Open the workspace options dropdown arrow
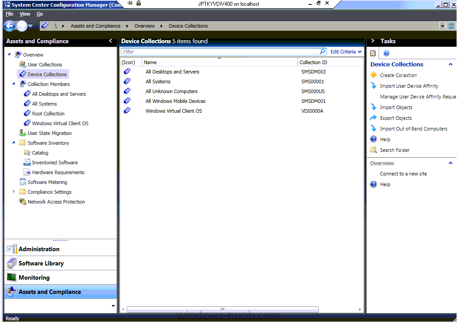The width and height of the screenshot is (457, 322). click(x=113, y=306)
